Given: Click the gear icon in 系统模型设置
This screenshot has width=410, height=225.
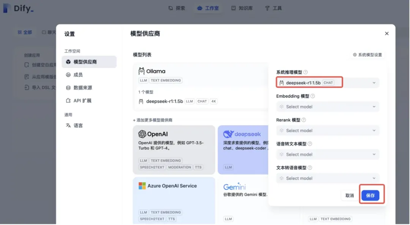Looking at the screenshot, I should (x=355, y=55).
